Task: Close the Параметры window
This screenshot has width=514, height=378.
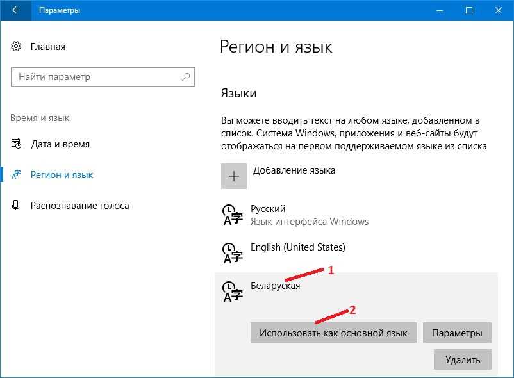Action: [x=498, y=10]
